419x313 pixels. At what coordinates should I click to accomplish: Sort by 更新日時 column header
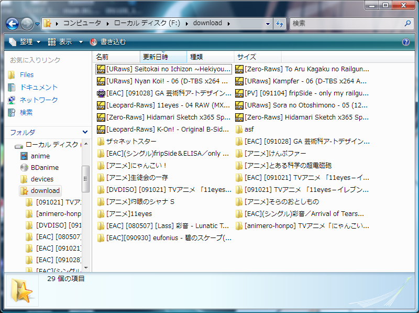tap(163, 57)
